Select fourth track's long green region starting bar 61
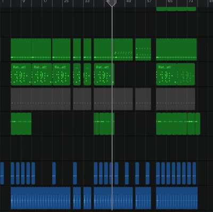213x212 pixels. (x=171, y=124)
